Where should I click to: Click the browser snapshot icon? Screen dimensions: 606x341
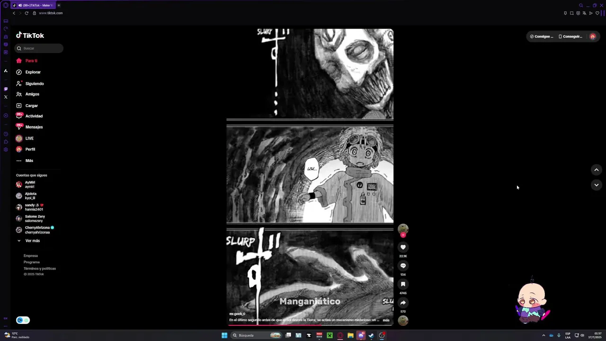571,13
